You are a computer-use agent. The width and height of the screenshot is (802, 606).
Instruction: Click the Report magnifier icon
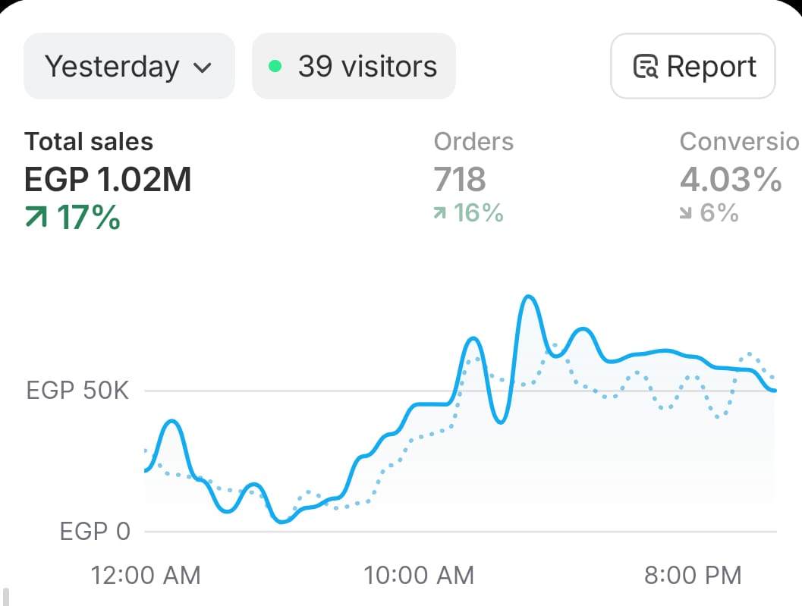(646, 67)
